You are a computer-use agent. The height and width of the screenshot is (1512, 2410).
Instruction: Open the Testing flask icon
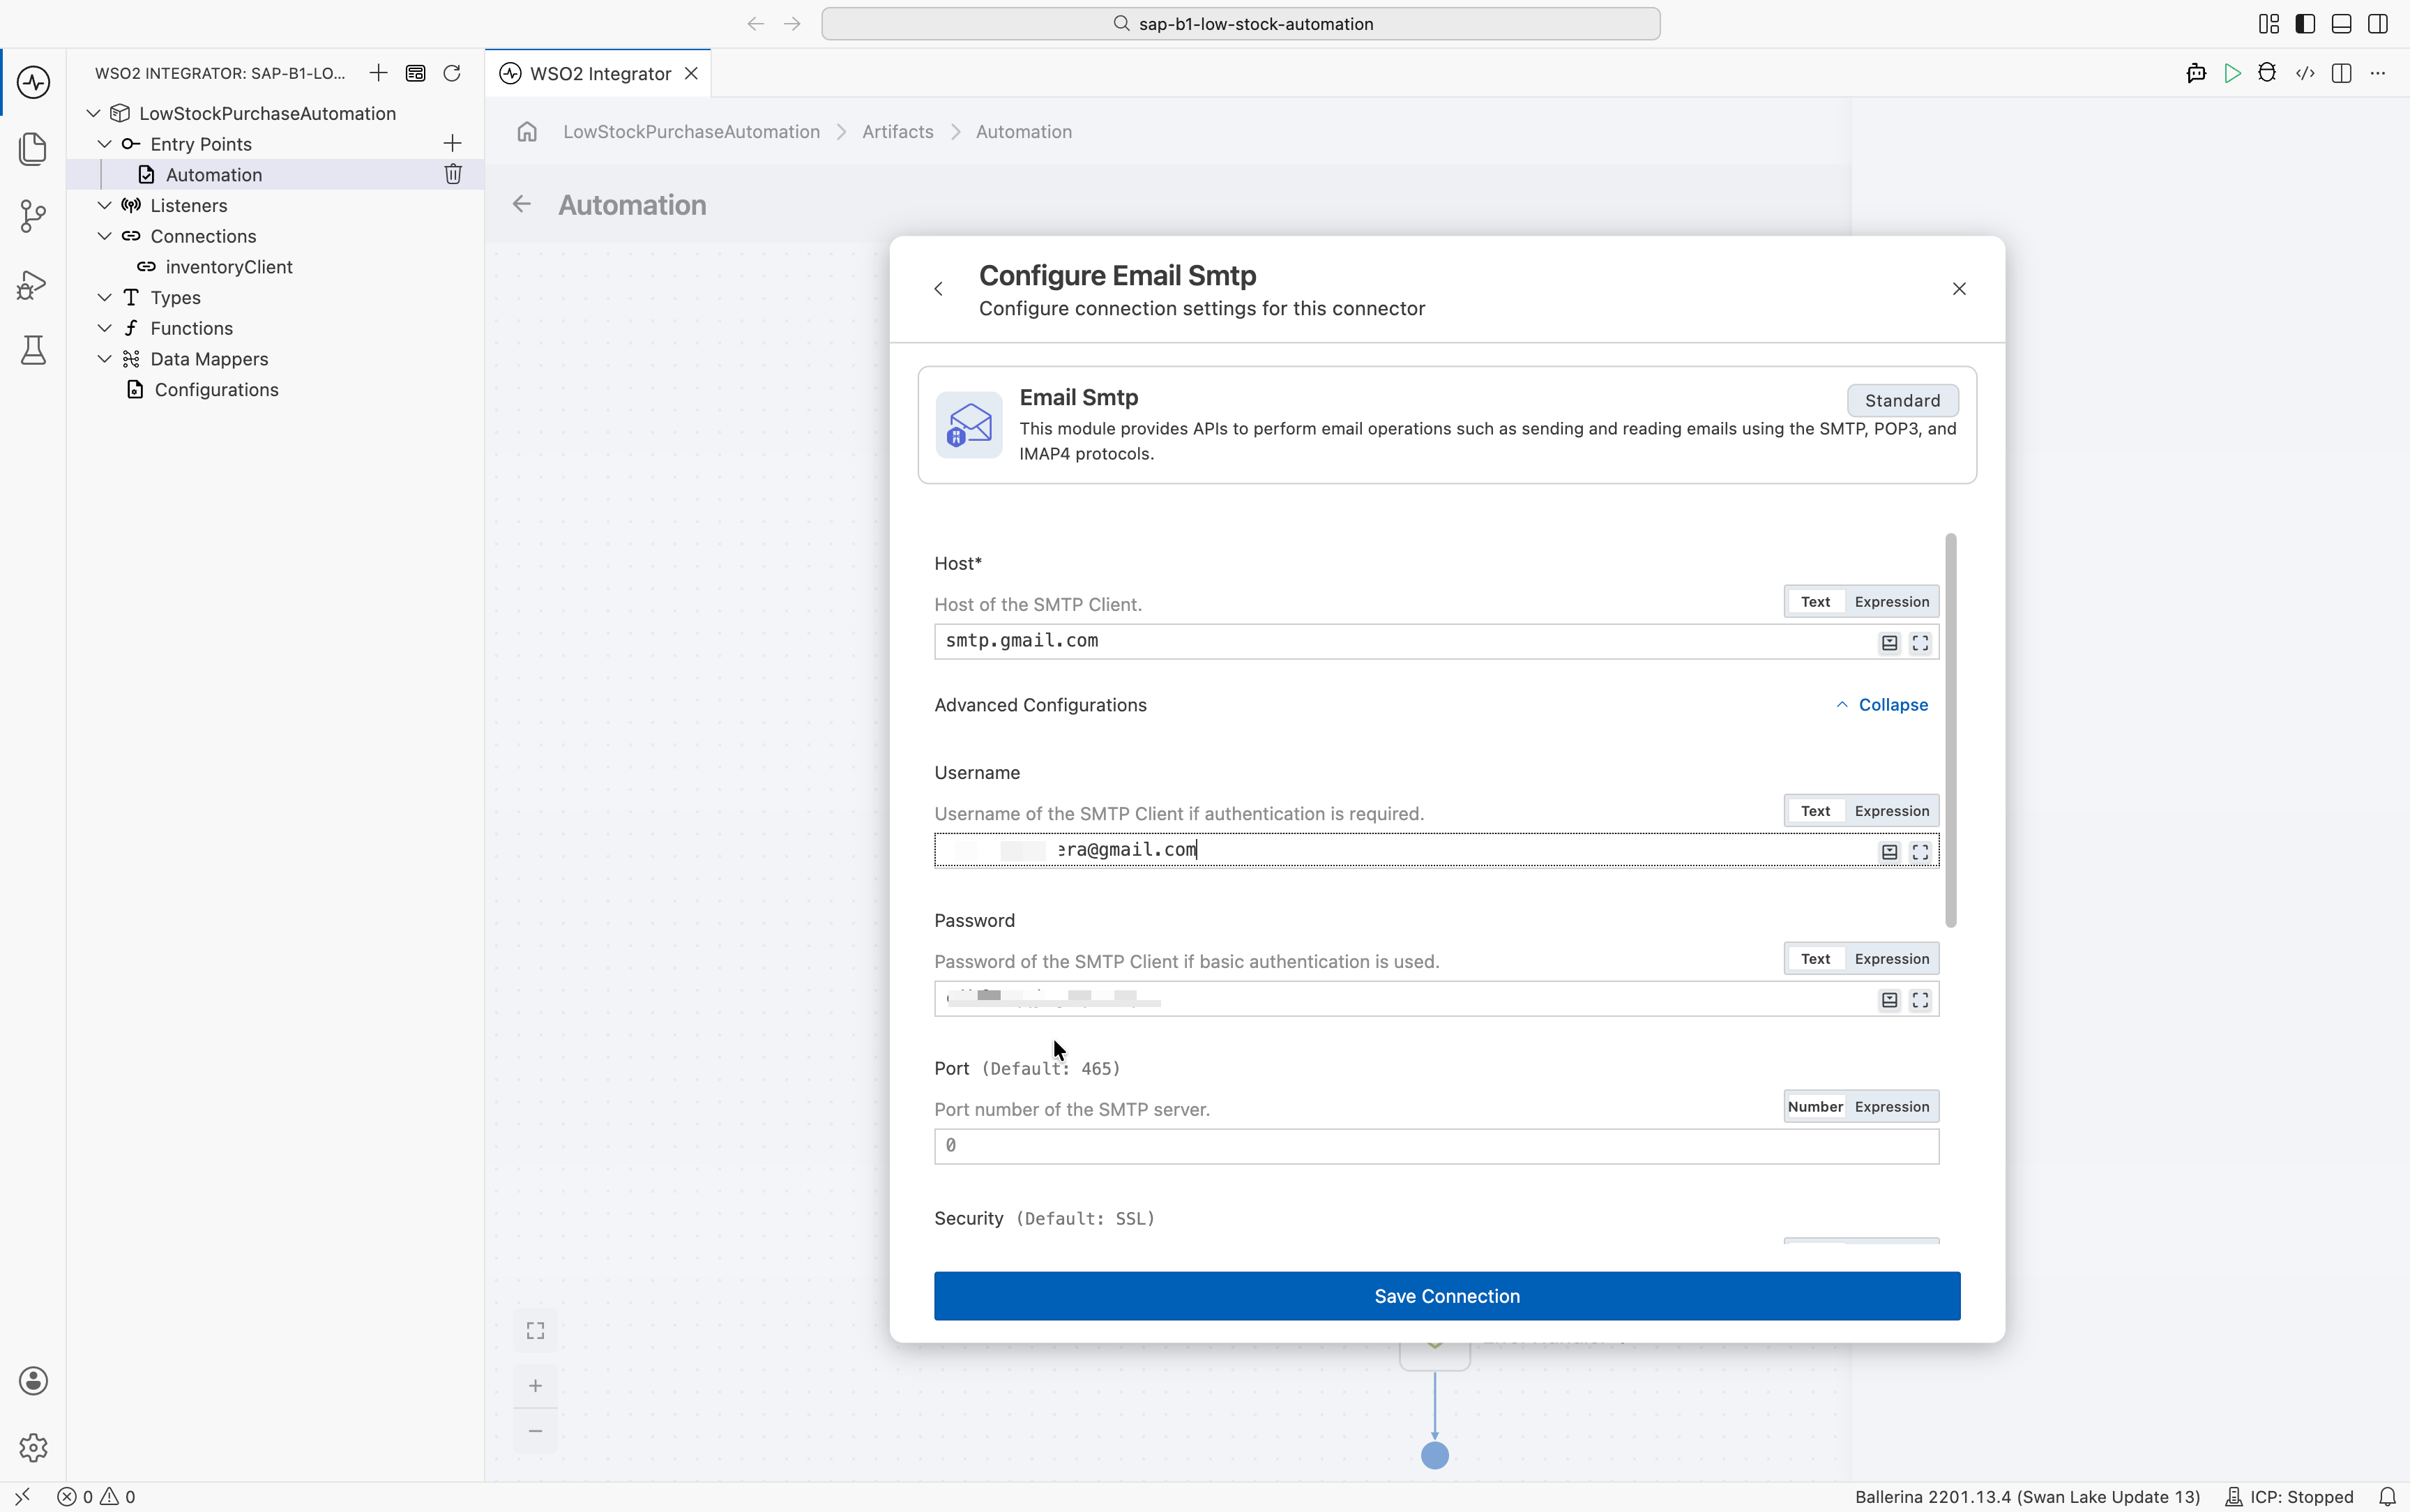[x=33, y=350]
